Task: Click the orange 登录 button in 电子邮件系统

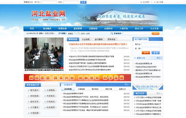Action: click(146, 53)
